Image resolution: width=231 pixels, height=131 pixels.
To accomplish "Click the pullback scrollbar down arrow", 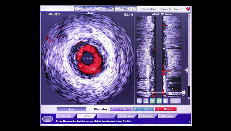I will [189, 98].
